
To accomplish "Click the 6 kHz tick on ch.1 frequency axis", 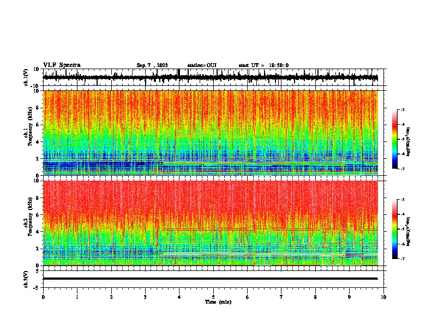I will pyautogui.click(x=38, y=125).
